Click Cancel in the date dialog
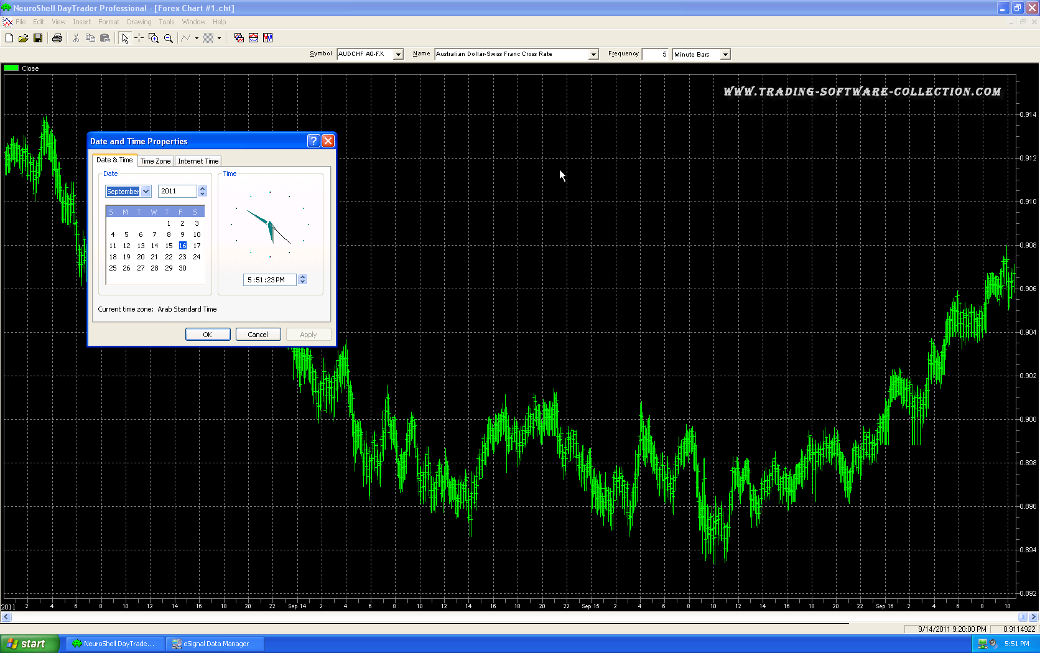Image resolution: width=1040 pixels, height=653 pixels. coord(258,335)
